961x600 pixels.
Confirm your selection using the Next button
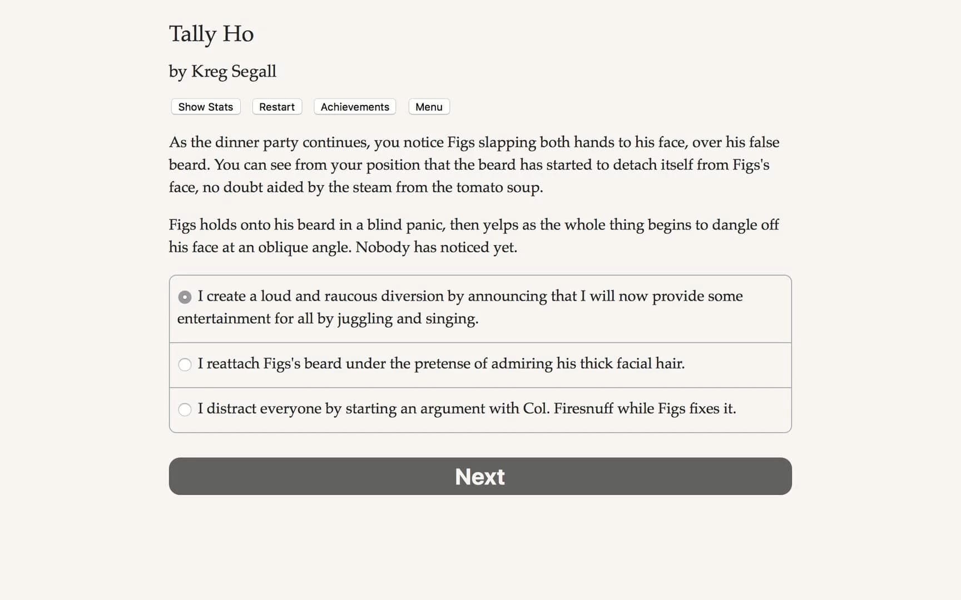click(479, 476)
